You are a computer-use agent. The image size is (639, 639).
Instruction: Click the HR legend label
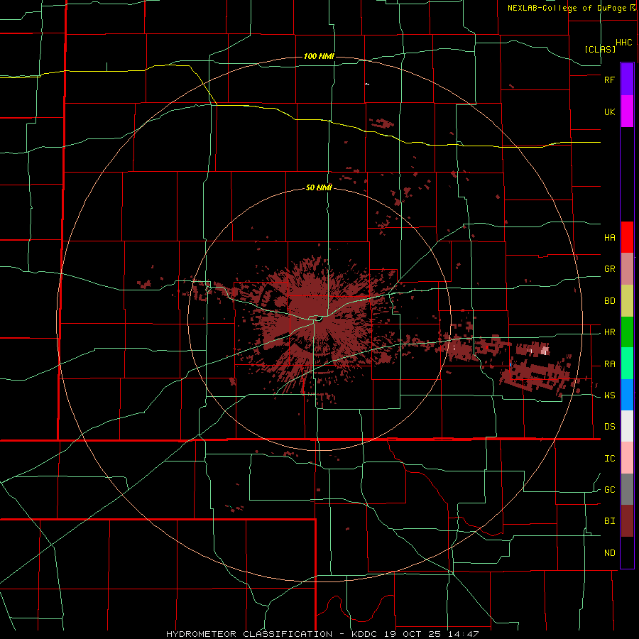(x=609, y=332)
